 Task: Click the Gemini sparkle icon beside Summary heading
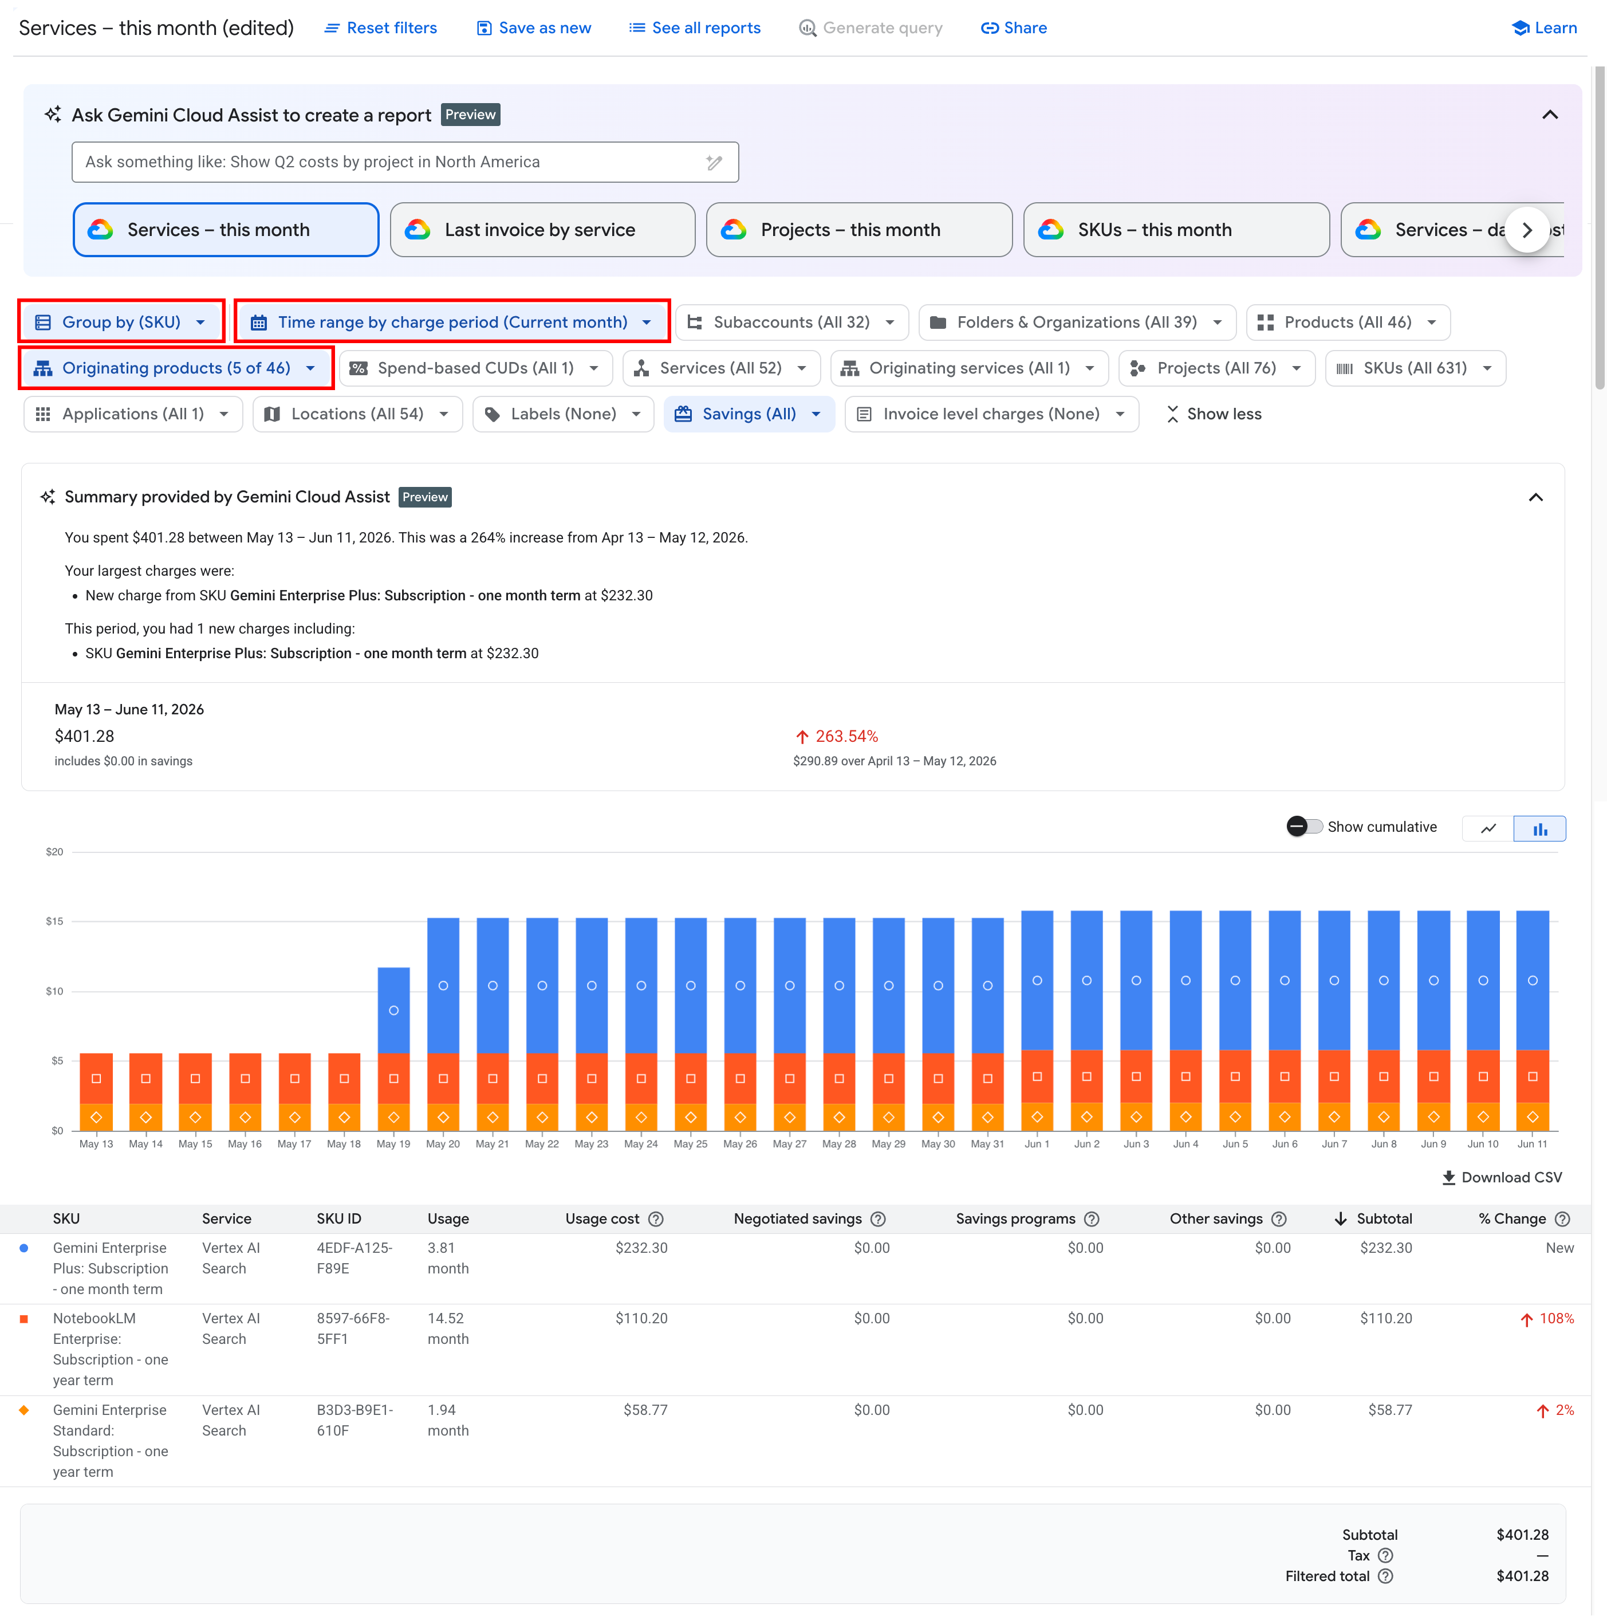(x=49, y=497)
